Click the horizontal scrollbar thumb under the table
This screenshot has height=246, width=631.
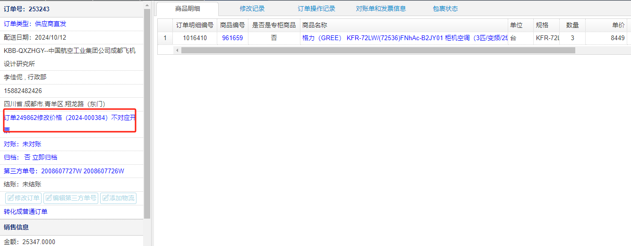[x=378, y=50]
